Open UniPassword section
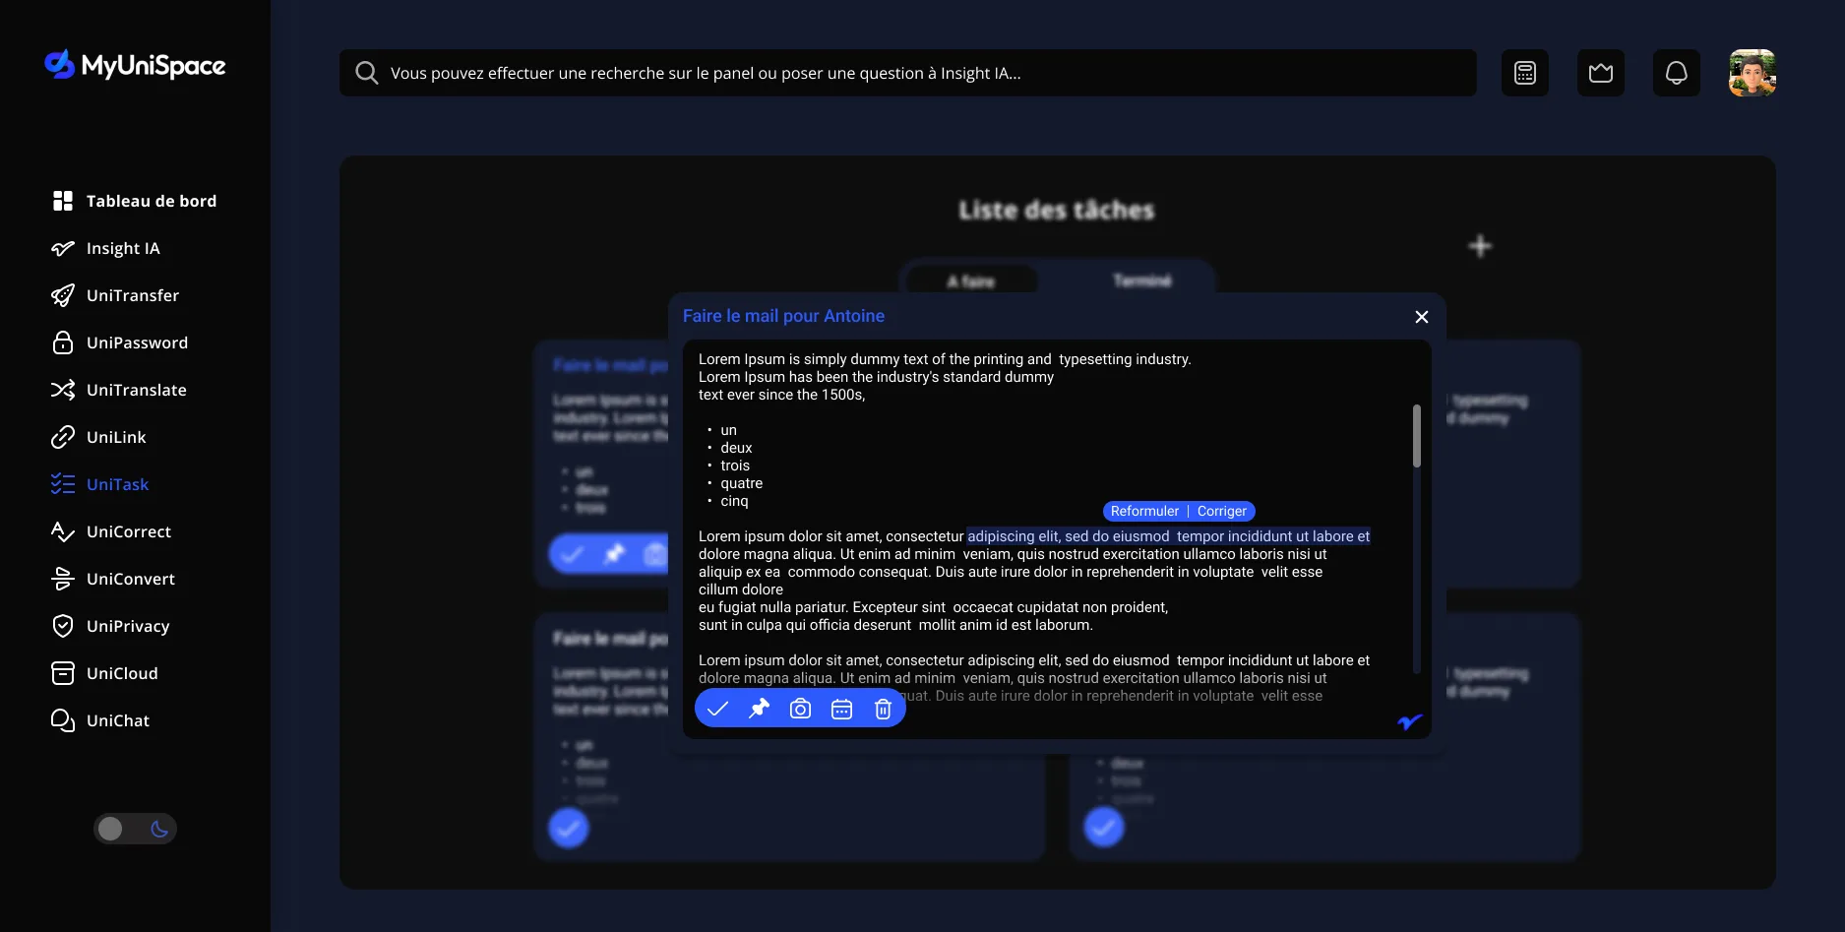Viewport: 1845px width, 932px height. (x=119, y=342)
